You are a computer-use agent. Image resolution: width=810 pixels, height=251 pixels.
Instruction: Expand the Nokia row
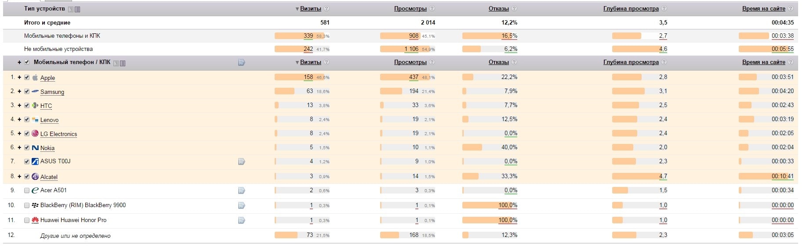click(19, 147)
